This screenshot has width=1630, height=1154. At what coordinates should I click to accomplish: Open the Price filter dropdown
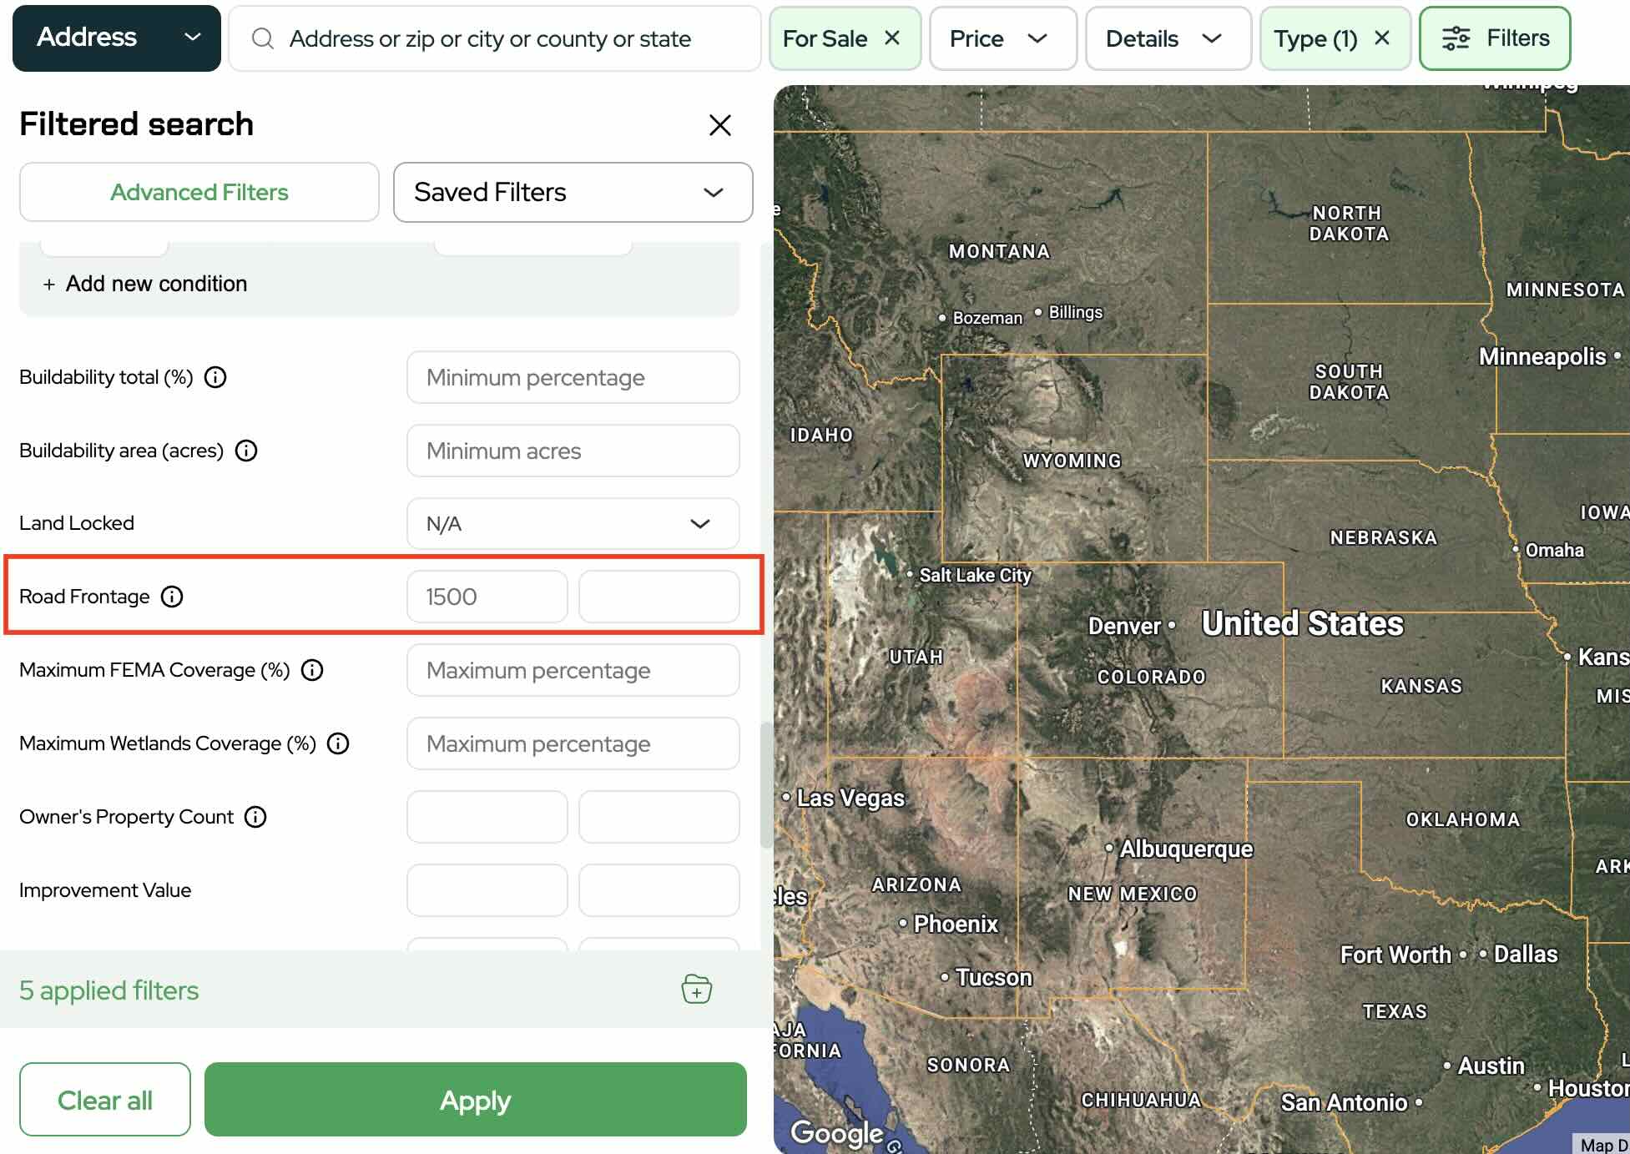click(x=1002, y=38)
